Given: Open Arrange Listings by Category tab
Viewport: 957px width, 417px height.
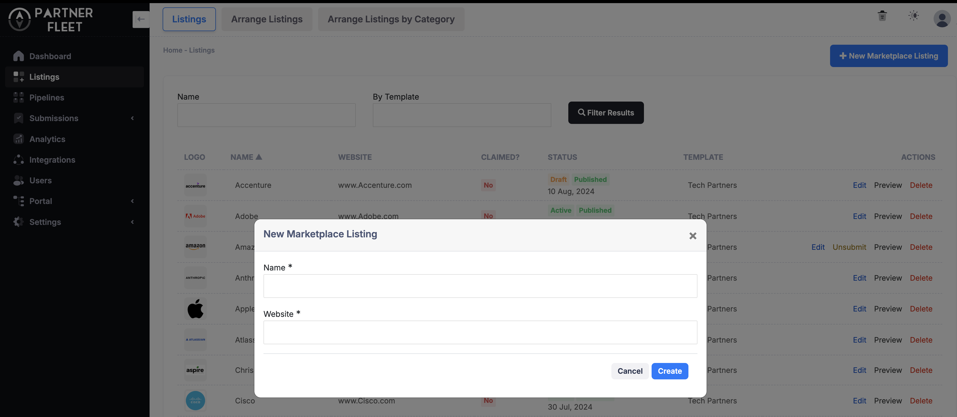Looking at the screenshot, I should 391,19.
